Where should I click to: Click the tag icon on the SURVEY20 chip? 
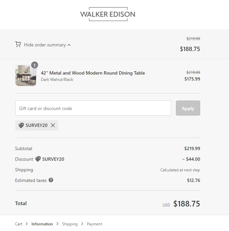click(x=21, y=125)
